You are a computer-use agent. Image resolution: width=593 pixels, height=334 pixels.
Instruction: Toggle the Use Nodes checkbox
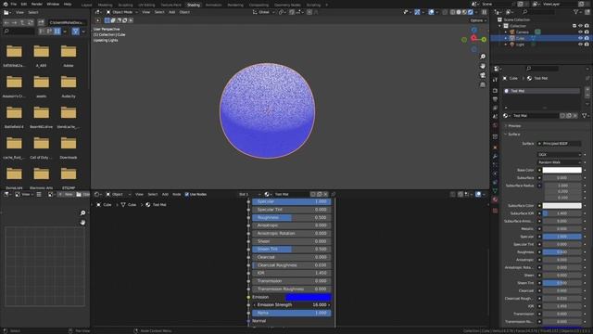(187, 194)
